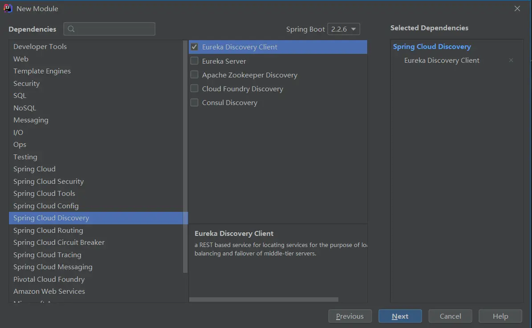Click the IntelliJ logo icon in title bar

(8, 8)
